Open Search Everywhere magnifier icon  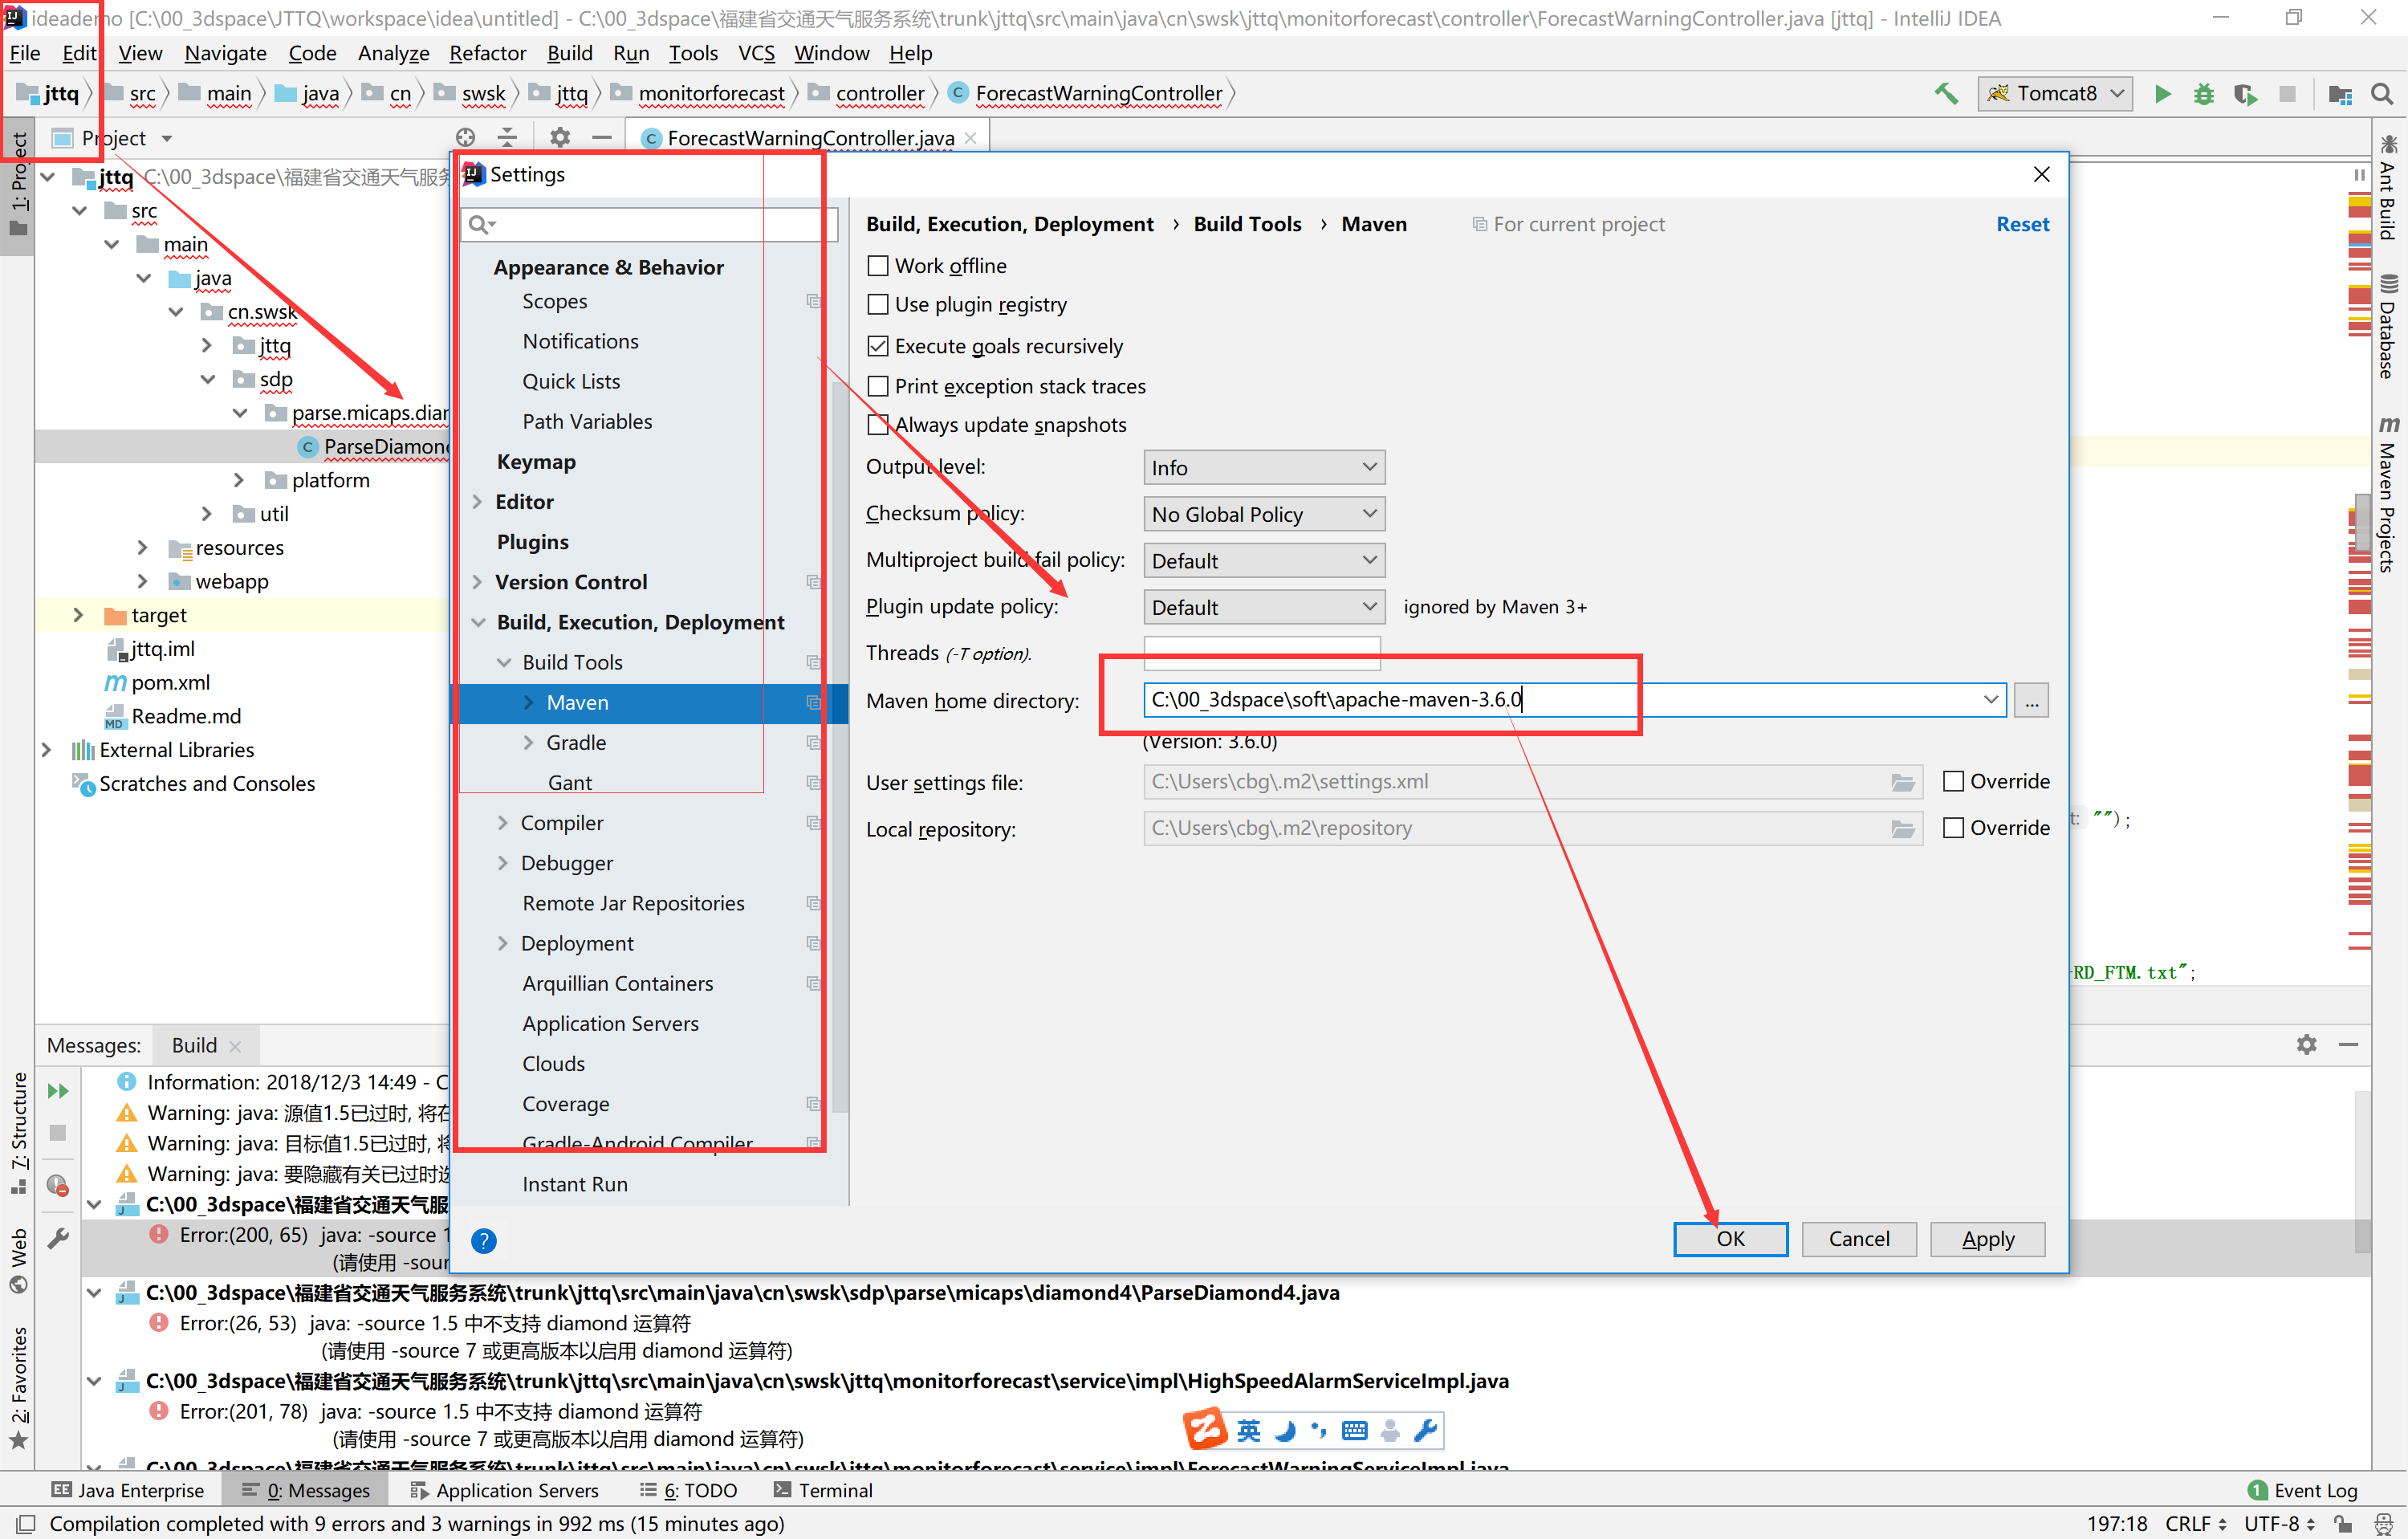pyautogui.click(x=2382, y=94)
